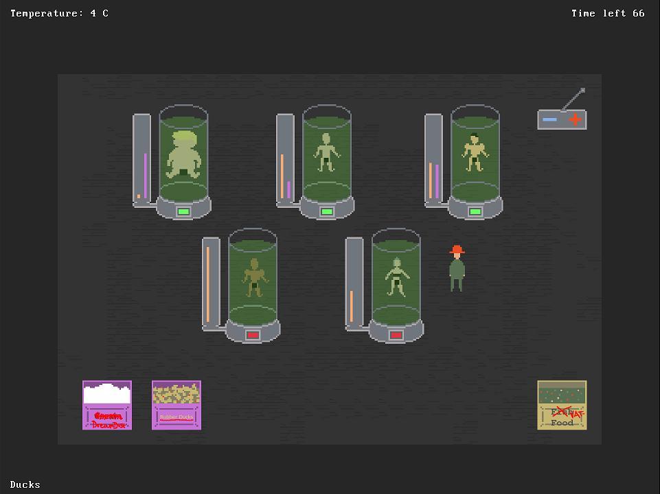
Task: Click the large blob creature in top-left vat
Action: [x=183, y=154]
